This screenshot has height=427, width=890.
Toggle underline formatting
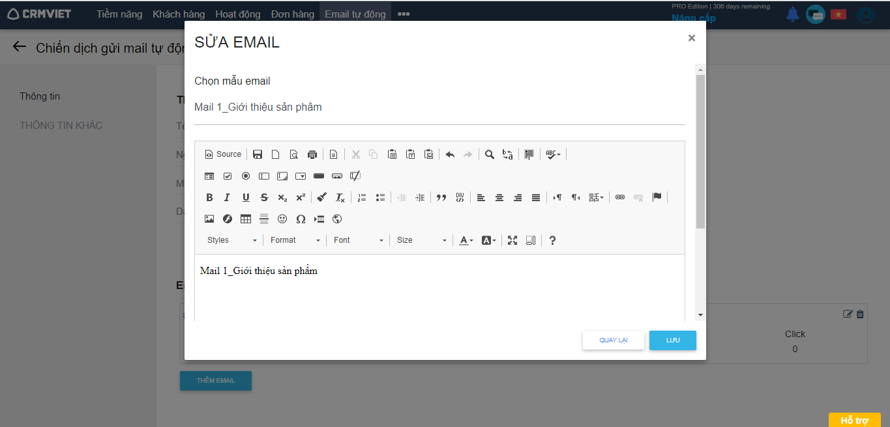pos(246,197)
